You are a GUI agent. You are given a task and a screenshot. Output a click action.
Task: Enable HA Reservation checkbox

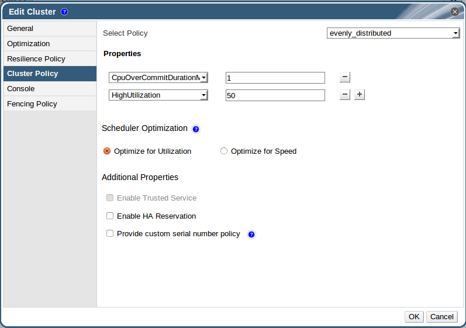point(110,216)
